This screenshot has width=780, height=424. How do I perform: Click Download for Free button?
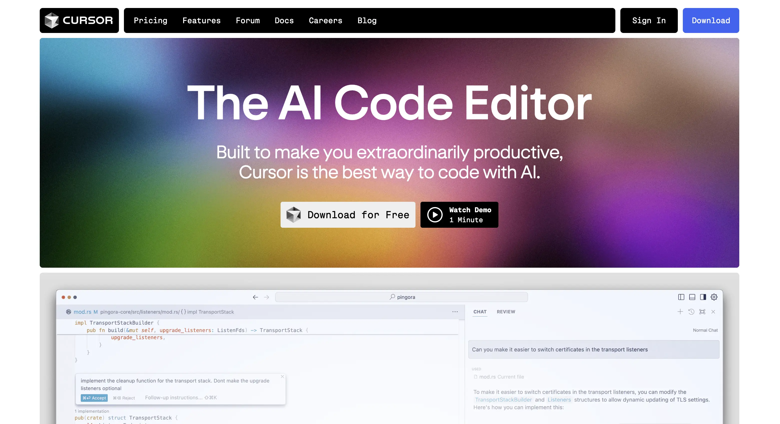click(x=348, y=214)
